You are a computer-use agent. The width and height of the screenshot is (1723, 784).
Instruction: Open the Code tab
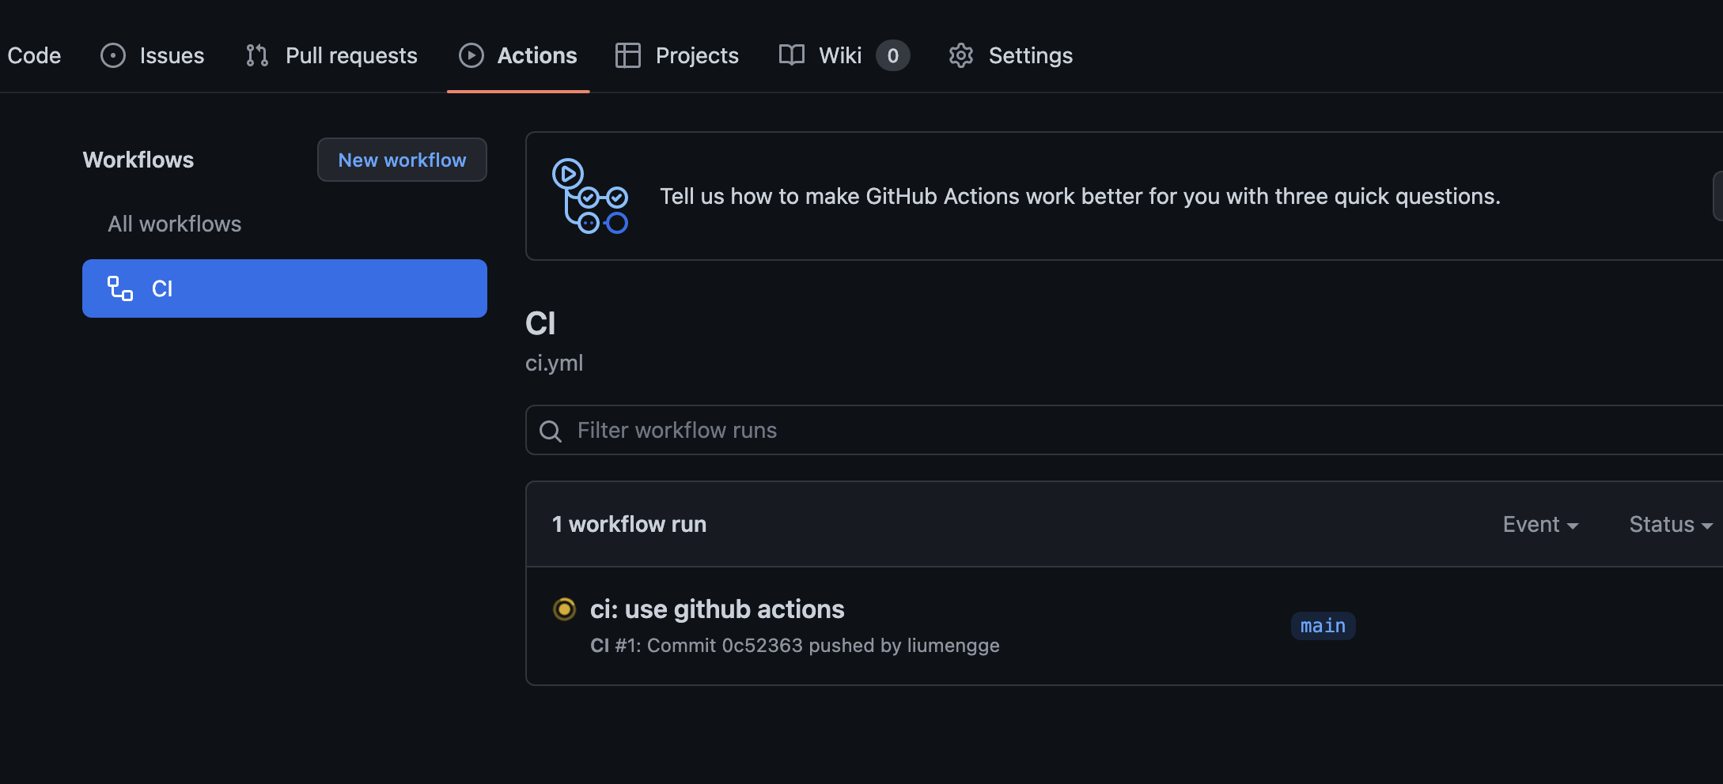tap(34, 55)
